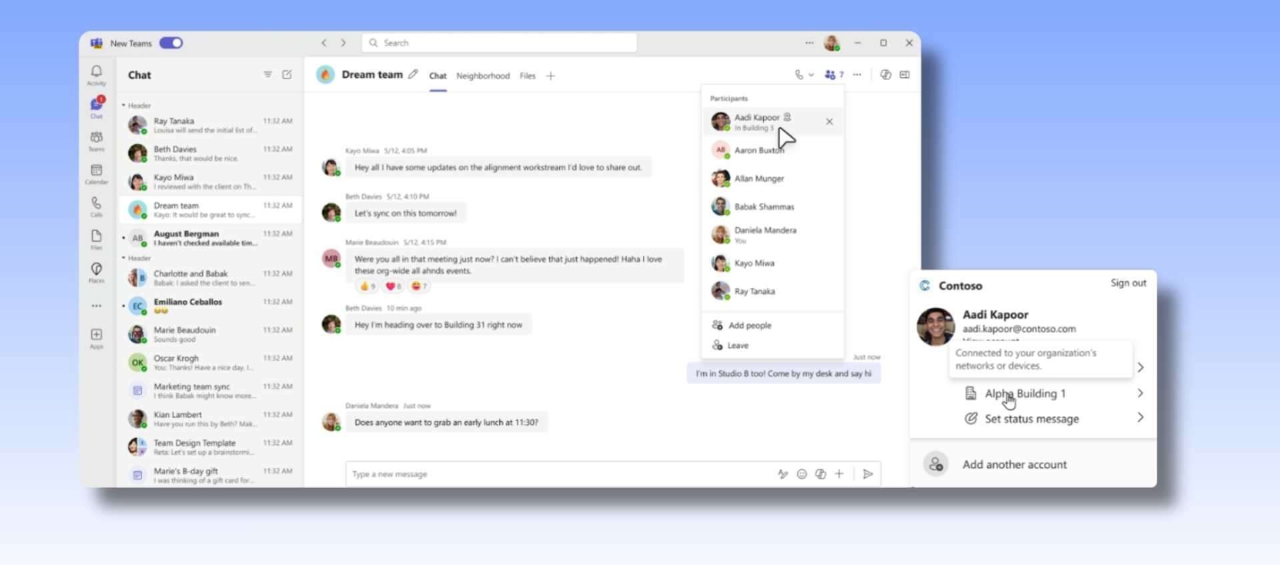Open the Copilot icon in chat header
1280x565 pixels.
885,75
